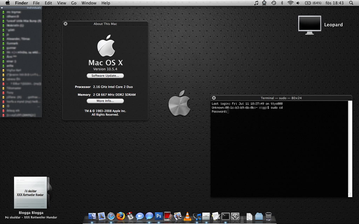Click the Password prompt cursor in Terminal
This screenshot has height=224, width=359.
click(x=228, y=112)
